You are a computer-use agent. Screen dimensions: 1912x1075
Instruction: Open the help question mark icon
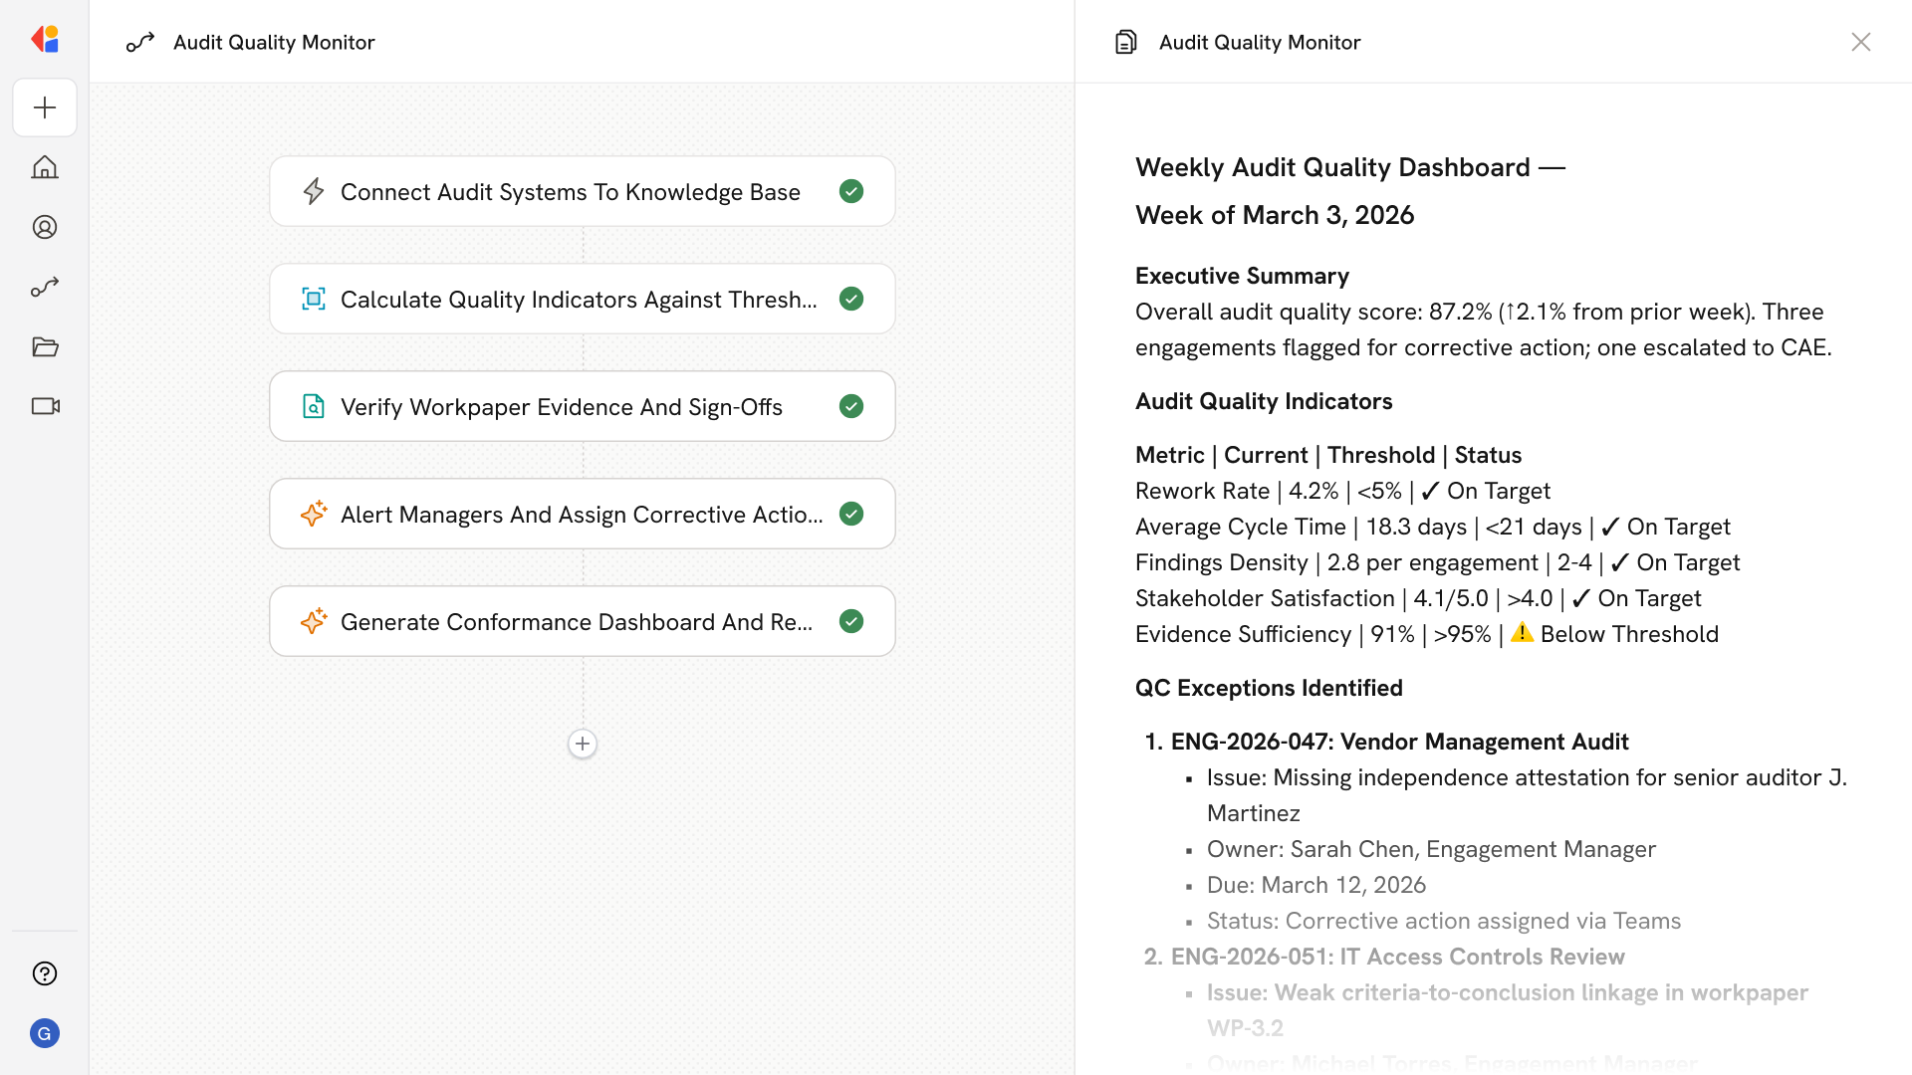tap(45, 973)
